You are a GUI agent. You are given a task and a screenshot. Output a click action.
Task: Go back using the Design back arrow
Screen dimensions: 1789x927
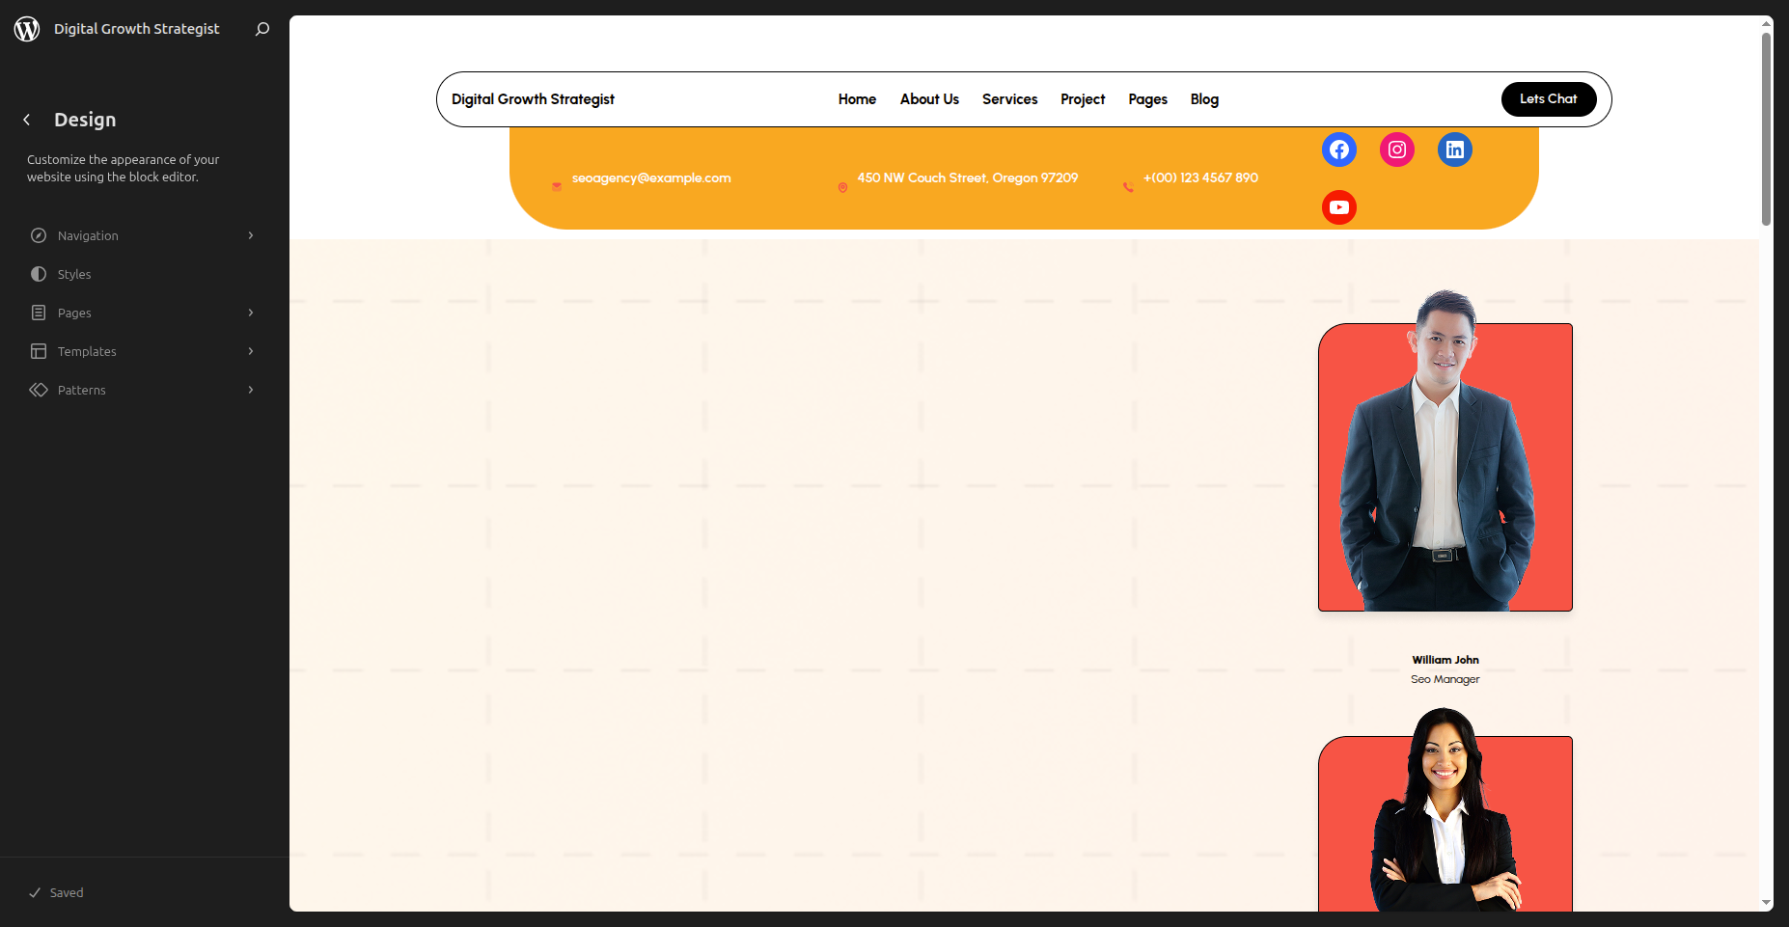tap(27, 120)
